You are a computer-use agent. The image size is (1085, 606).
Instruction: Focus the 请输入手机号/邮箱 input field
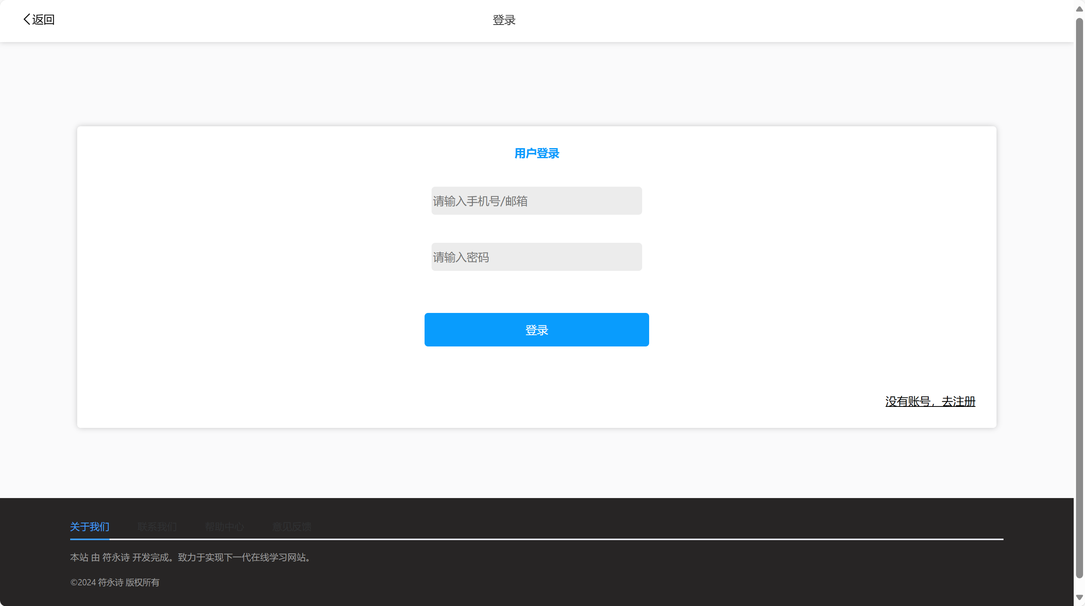[x=536, y=201]
